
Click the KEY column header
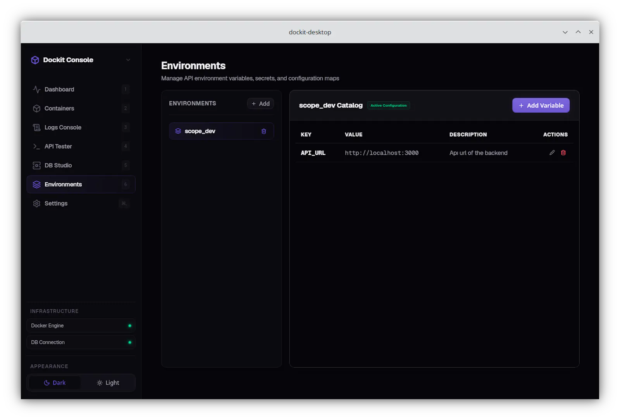tap(306, 135)
